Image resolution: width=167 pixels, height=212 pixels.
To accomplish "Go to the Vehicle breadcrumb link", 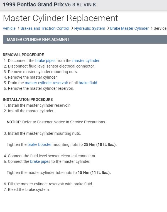I will coord(9,28).
